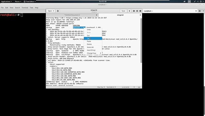Viewport: 205px width, 116px height.
Task: Switch to *Untitled Document 2 tab
Action: 72,15
